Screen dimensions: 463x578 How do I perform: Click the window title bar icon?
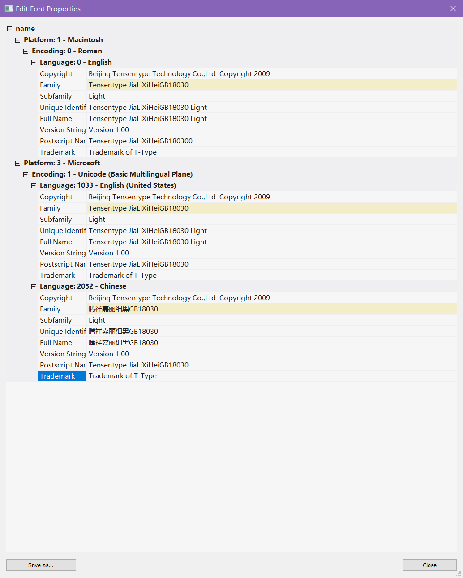click(9, 9)
